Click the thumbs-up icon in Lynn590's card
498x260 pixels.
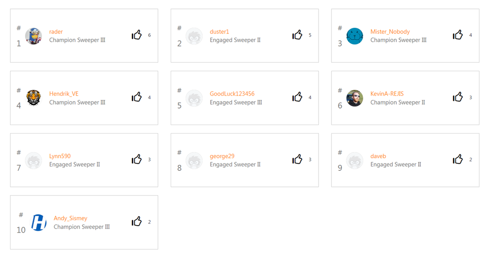pos(137,160)
